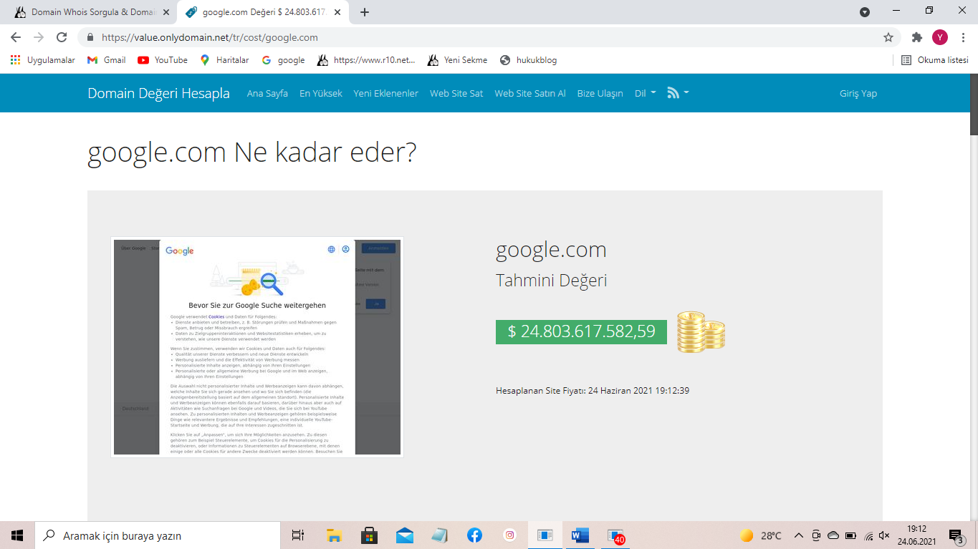Click the "google.com Ne kadar eder?" heading

[x=251, y=152]
